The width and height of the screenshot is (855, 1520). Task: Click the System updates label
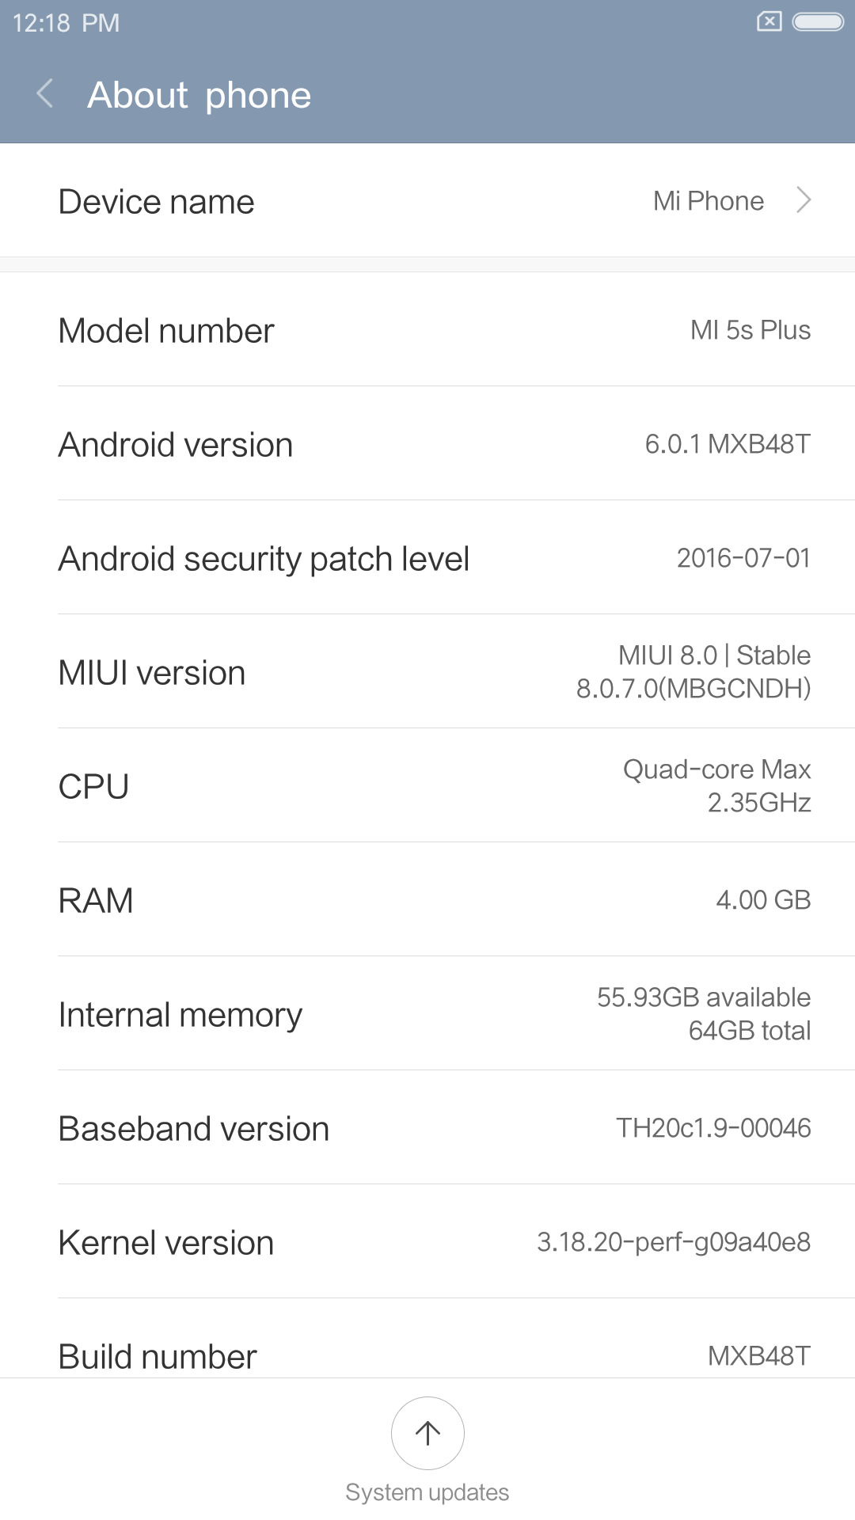(x=427, y=1492)
